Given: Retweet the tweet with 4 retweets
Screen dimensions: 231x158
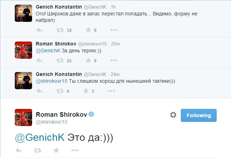Looking at the screenshot, I should [61, 91].
